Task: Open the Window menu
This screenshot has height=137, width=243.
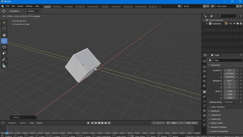Action: click(x=29, y=6)
